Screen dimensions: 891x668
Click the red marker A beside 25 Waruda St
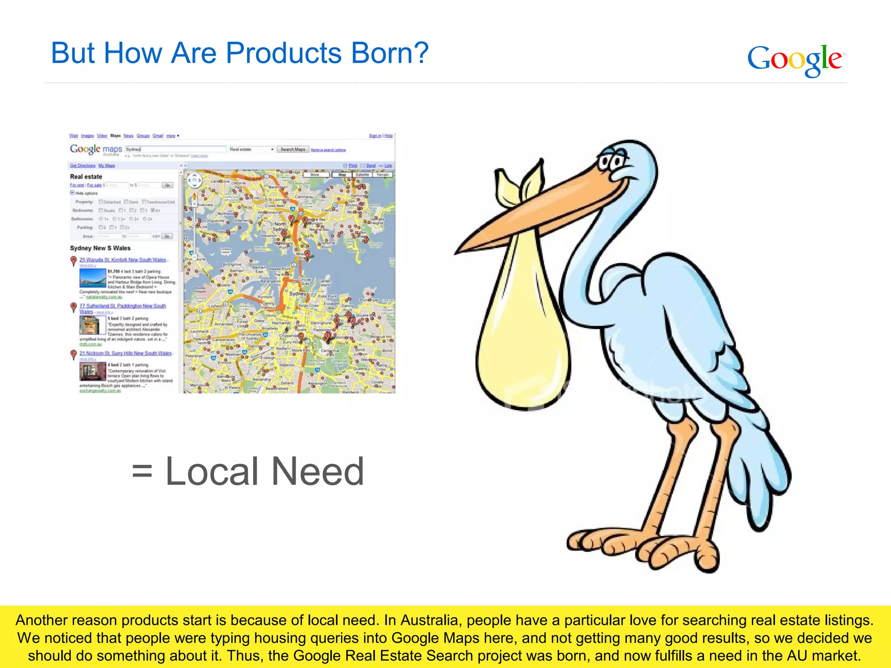click(74, 261)
